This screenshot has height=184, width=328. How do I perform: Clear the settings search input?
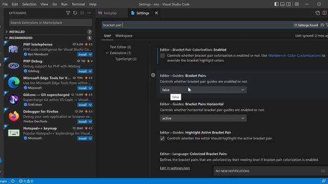322,25
